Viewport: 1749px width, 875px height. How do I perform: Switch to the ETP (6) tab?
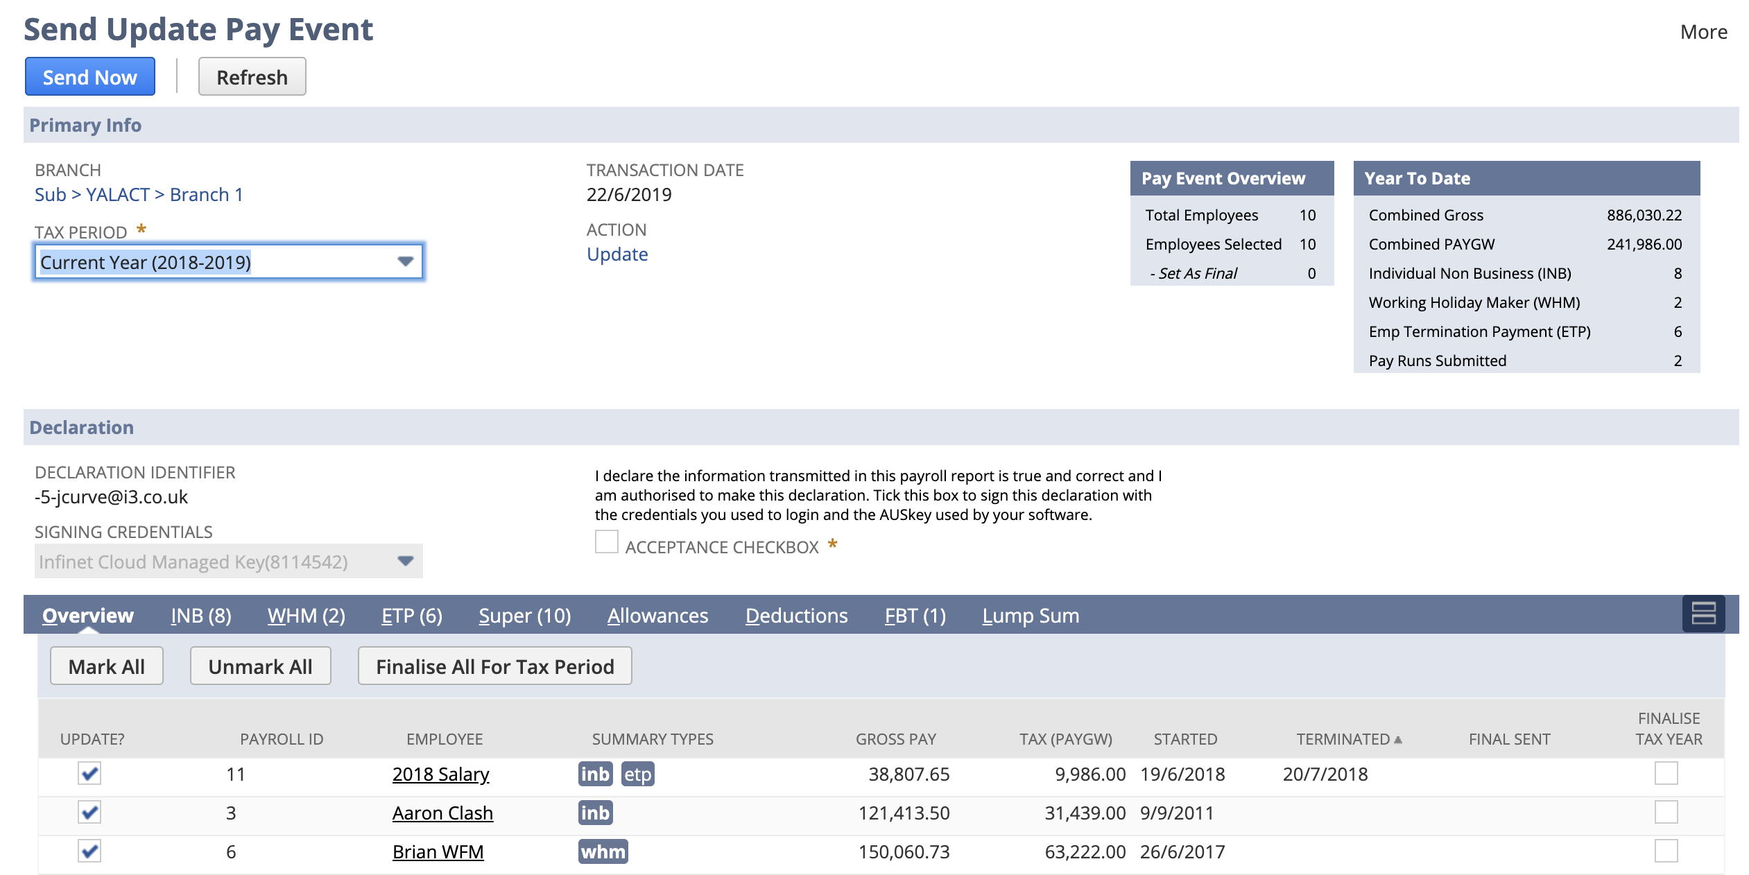411,615
